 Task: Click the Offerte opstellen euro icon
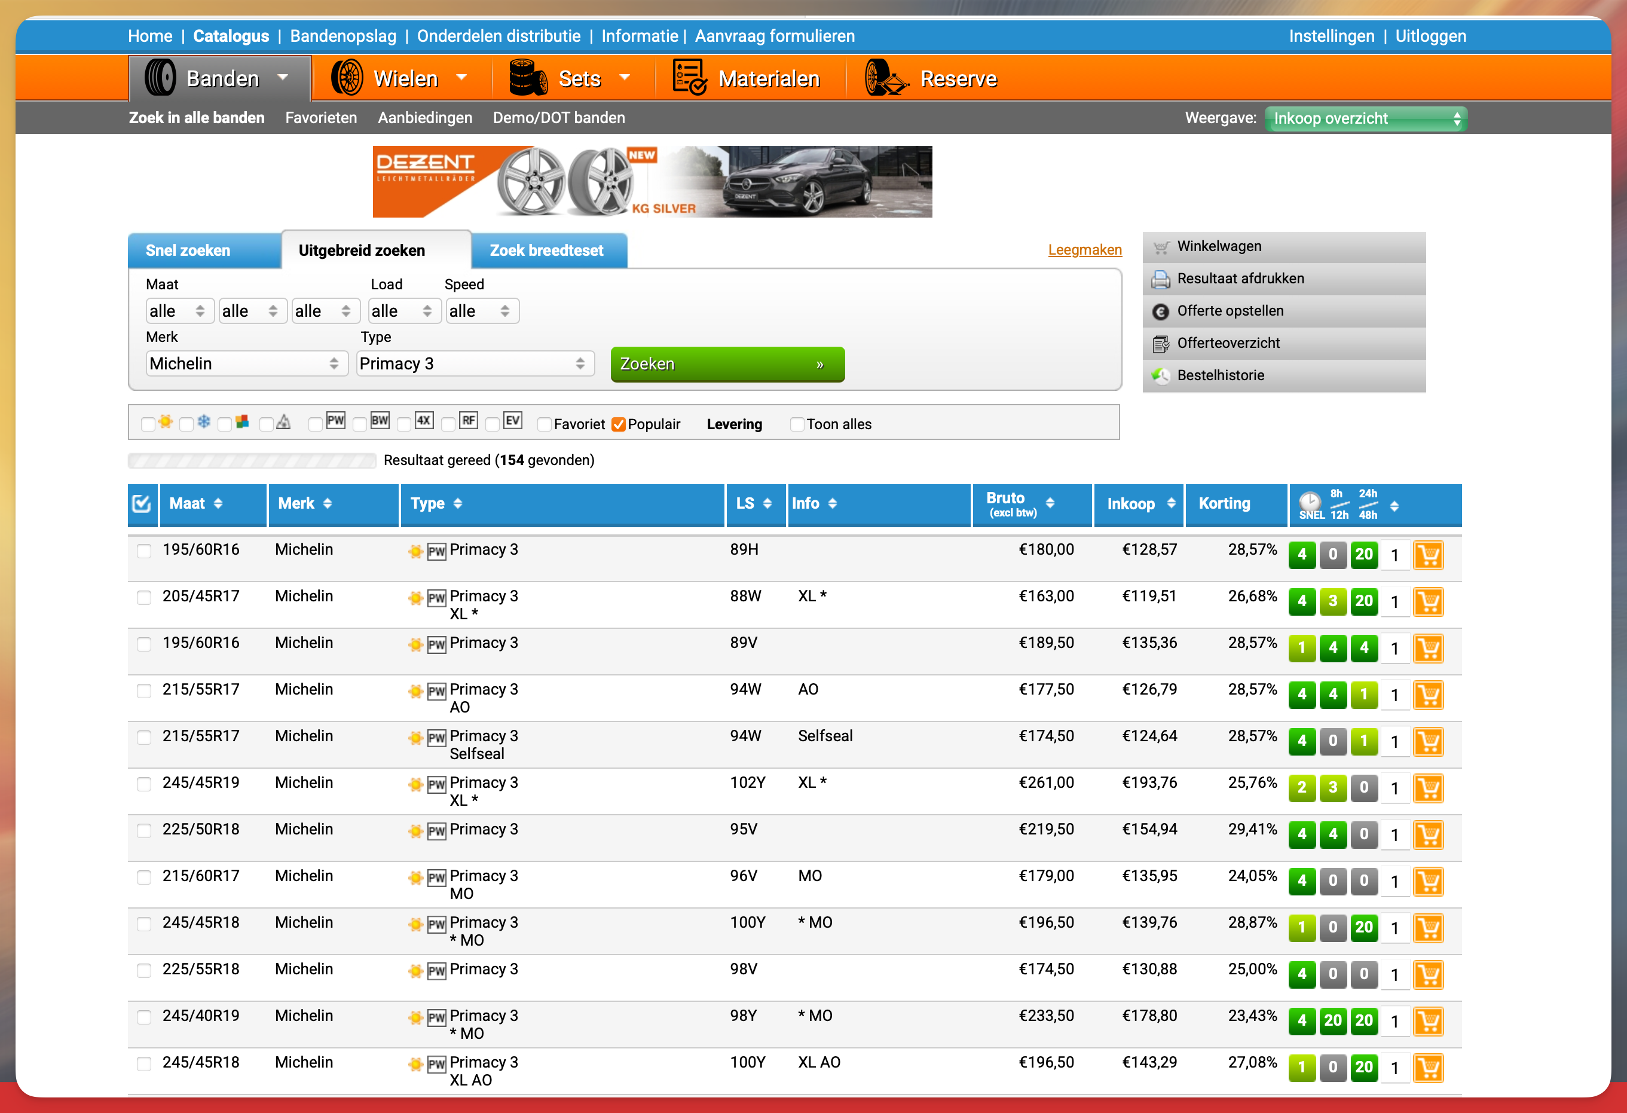pos(1161,311)
